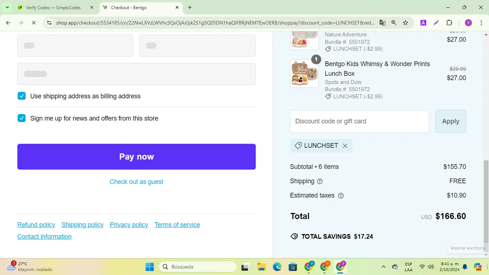Open the weather widget showing 27°C
The width and height of the screenshot is (489, 275).
pyautogui.click(x=30, y=267)
